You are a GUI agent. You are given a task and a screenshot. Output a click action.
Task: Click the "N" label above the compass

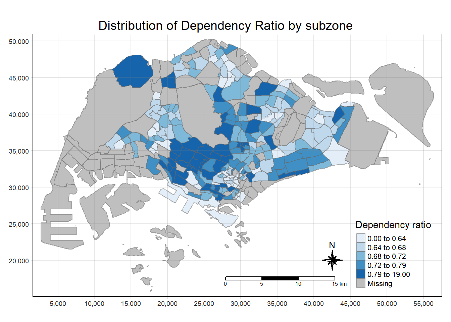(x=332, y=245)
